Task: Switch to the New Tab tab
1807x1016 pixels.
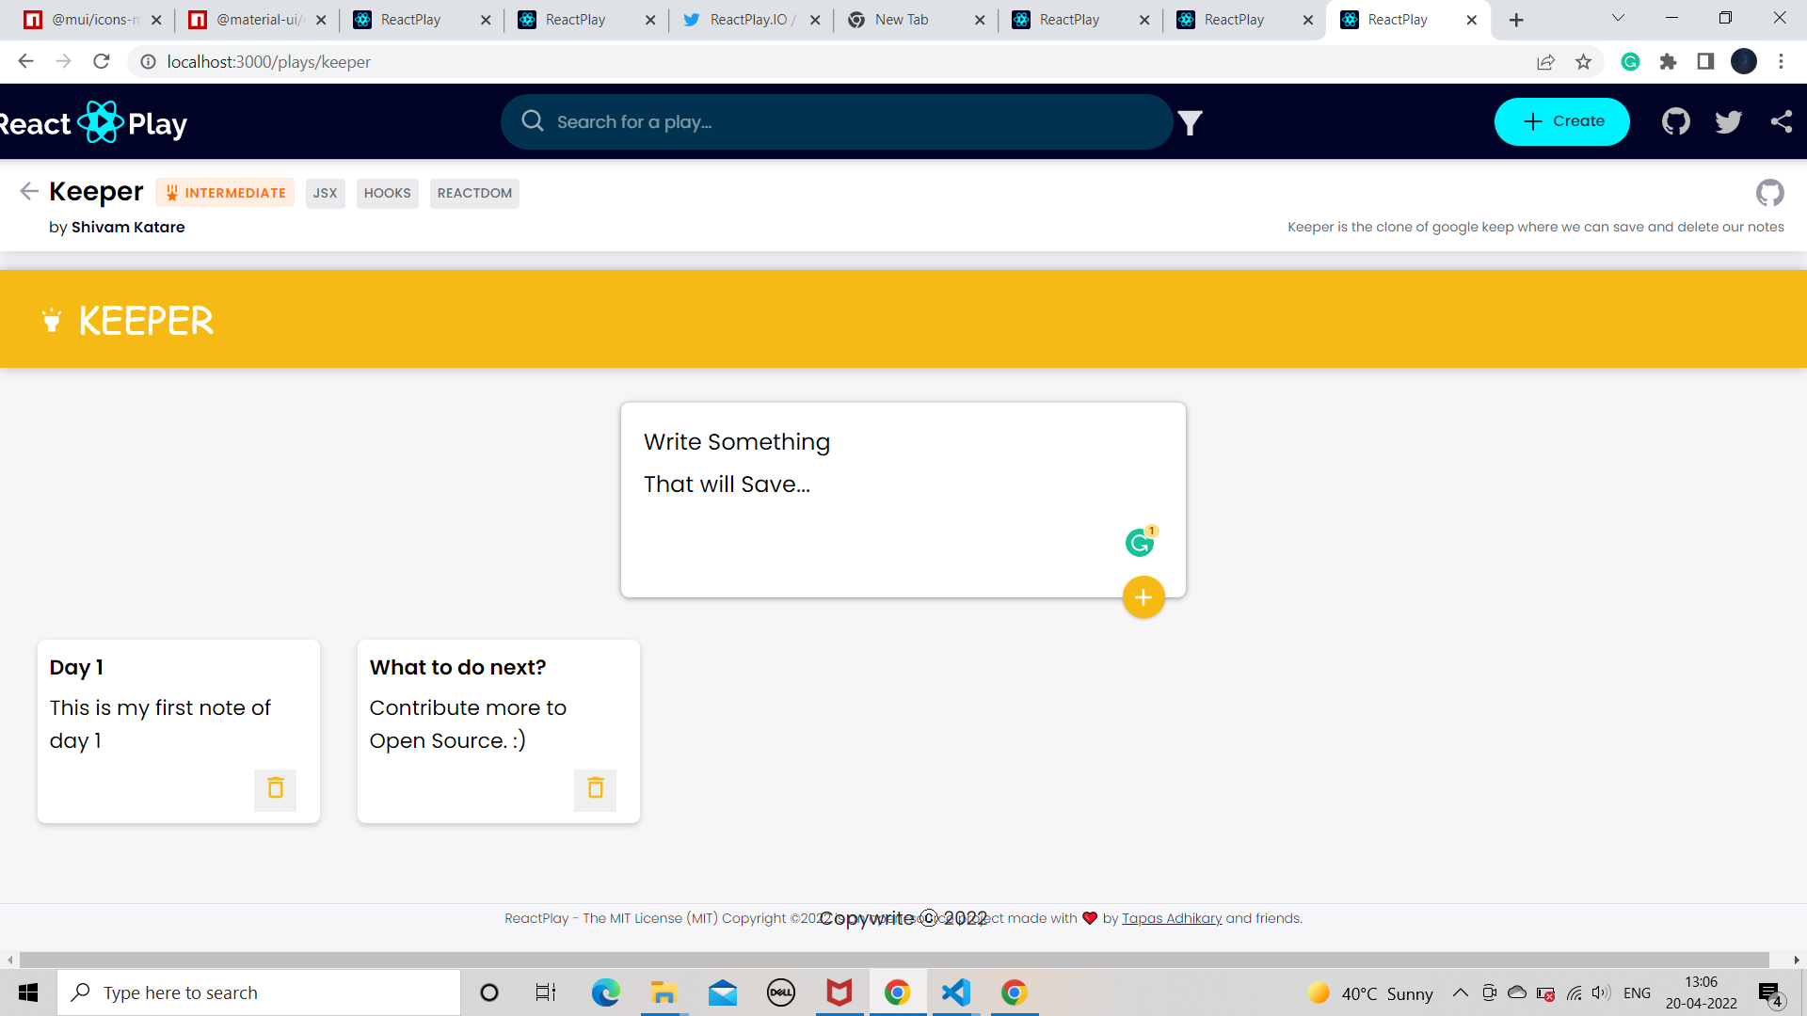Action: coord(902,20)
